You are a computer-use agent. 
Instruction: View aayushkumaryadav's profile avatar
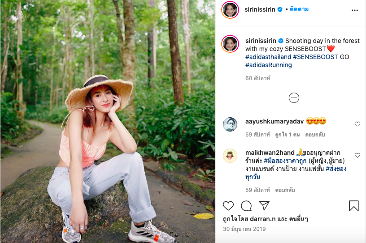click(230, 124)
